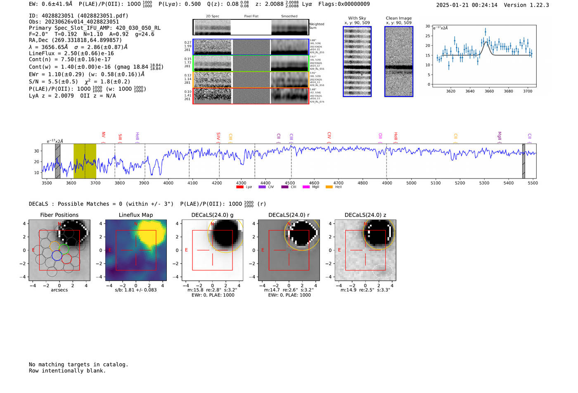Click the Flags:0x00000009 header text
The image size is (578, 393).
click(344, 4)
